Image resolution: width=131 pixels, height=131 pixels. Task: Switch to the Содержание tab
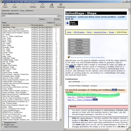6,11
